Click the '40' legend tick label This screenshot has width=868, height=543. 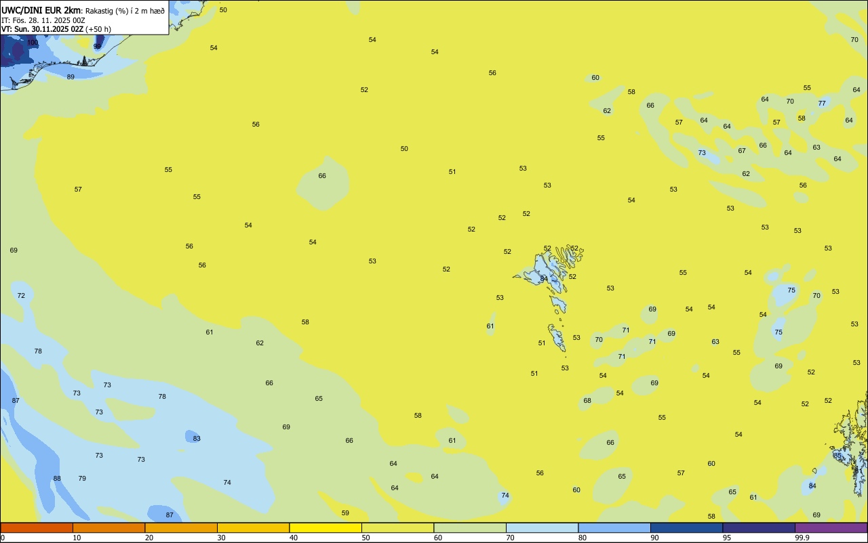(x=294, y=538)
